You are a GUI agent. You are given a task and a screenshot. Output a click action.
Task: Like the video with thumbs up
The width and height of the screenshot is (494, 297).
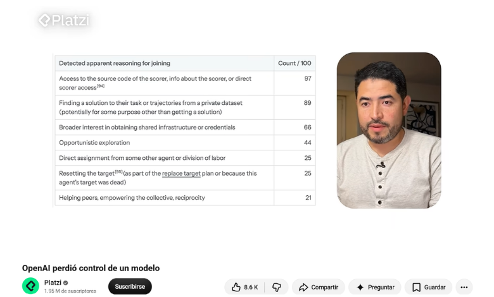coord(244,287)
